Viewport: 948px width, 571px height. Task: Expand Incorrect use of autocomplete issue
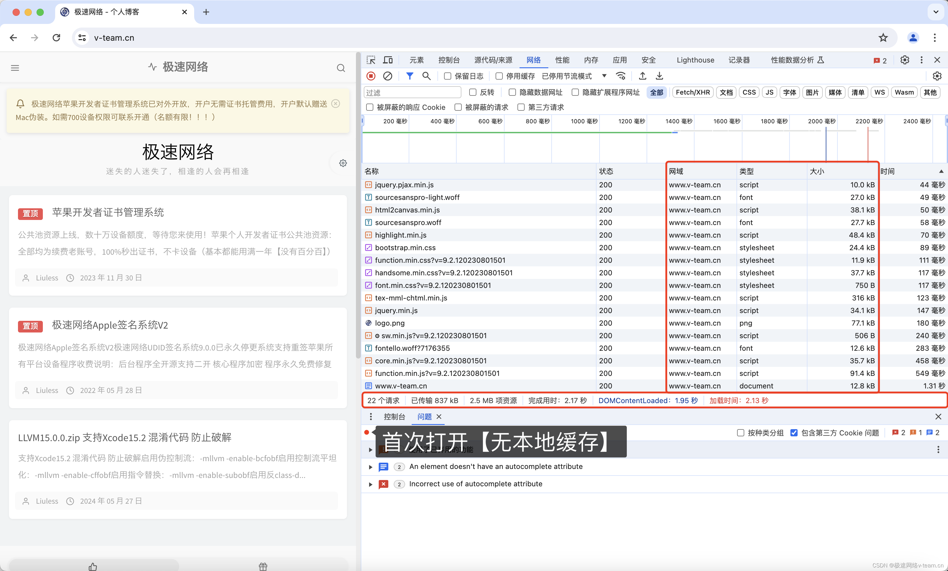(371, 484)
